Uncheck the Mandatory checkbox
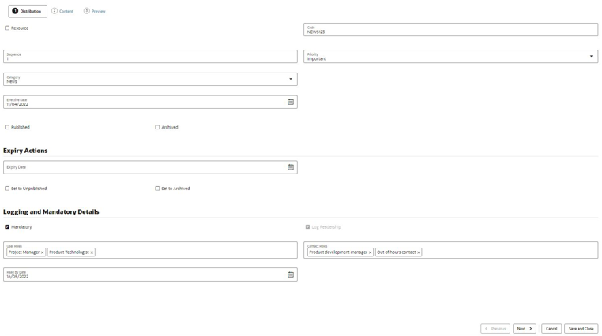Viewport: 602px width, 336px height. [x=7, y=227]
